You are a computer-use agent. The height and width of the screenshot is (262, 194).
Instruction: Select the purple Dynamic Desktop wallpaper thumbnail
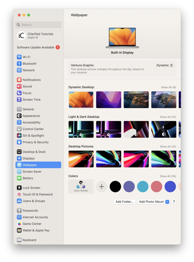click(109, 100)
